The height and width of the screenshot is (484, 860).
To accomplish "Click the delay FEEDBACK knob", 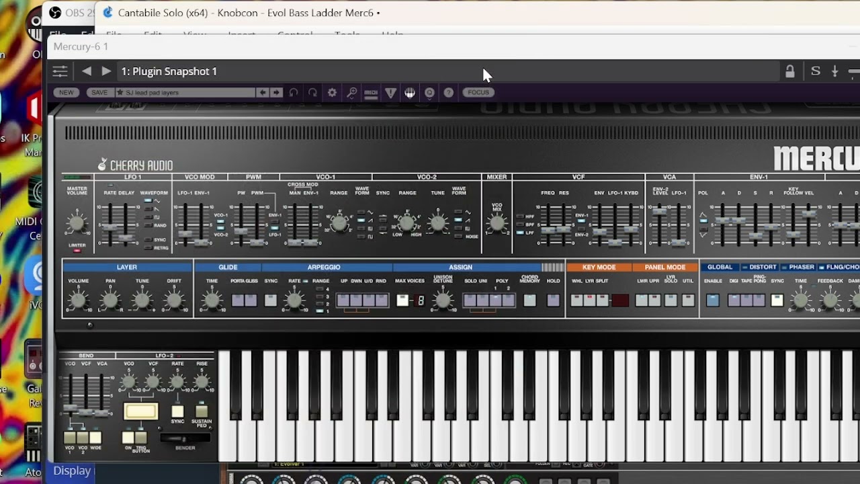I will (x=830, y=300).
